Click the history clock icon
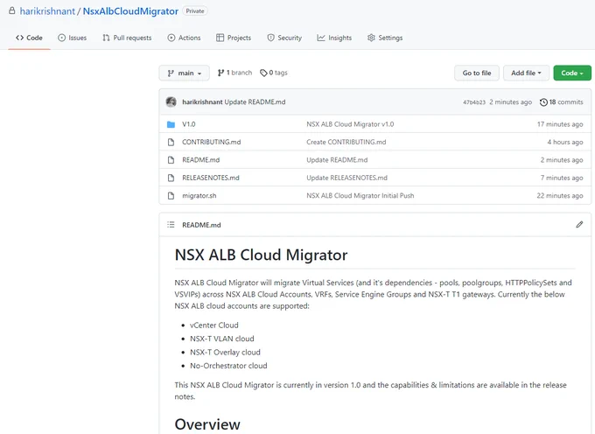The width and height of the screenshot is (595, 434). tap(543, 102)
